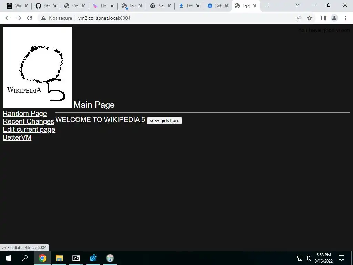Click the address bar URL
The height and width of the screenshot is (265, 353).
click(x=104, y=18)
